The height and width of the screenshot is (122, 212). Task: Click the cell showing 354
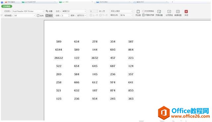113,41
